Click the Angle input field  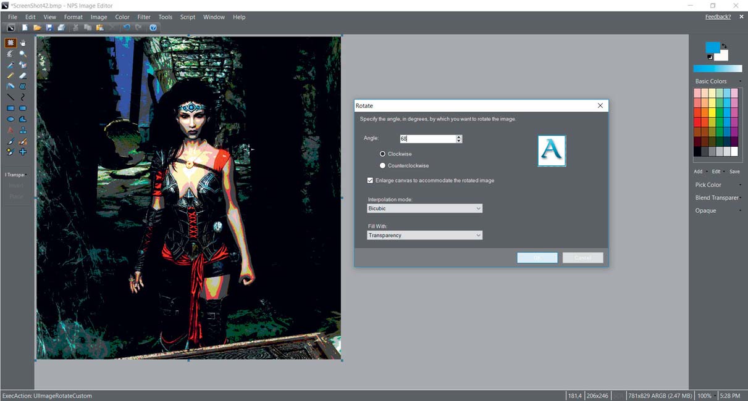pos(427,139)
